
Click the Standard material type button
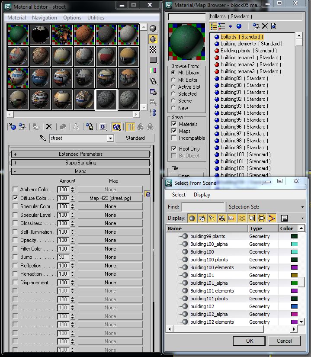(x=135, y=138)
